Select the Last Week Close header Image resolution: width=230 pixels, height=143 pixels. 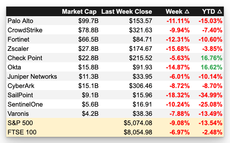point(127,12)
